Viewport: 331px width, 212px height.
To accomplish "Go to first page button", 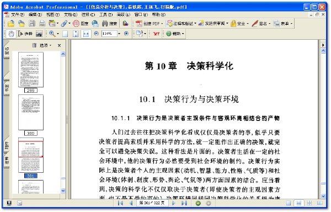I will tap(120, 203).
